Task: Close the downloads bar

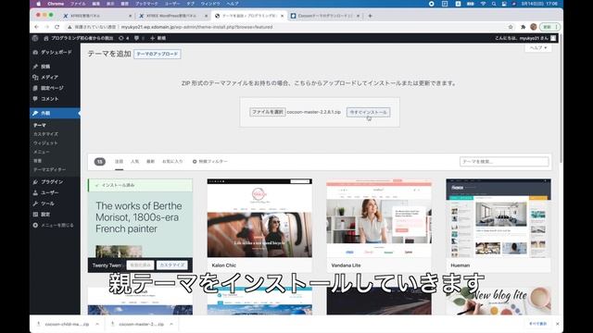Action: (x=558, y=324)
